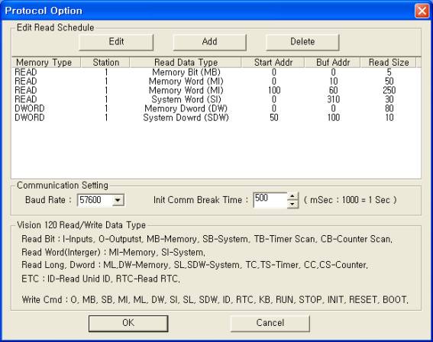Select the Memory Bit (MB) row

216,73
